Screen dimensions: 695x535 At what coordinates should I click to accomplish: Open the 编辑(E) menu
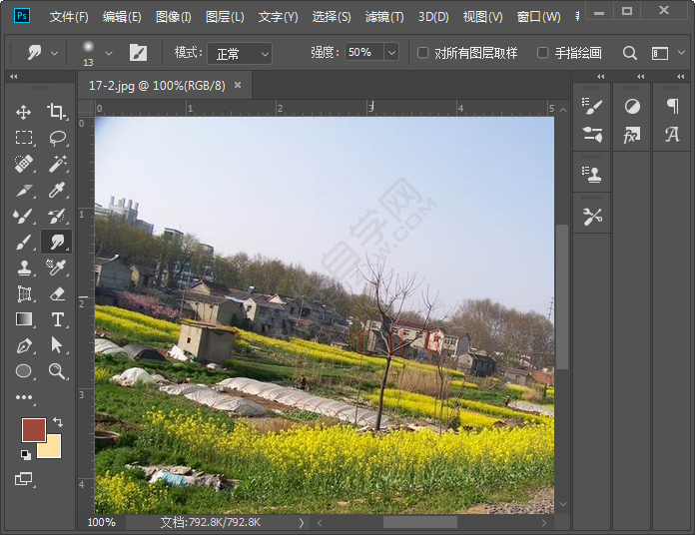(122, 17)
